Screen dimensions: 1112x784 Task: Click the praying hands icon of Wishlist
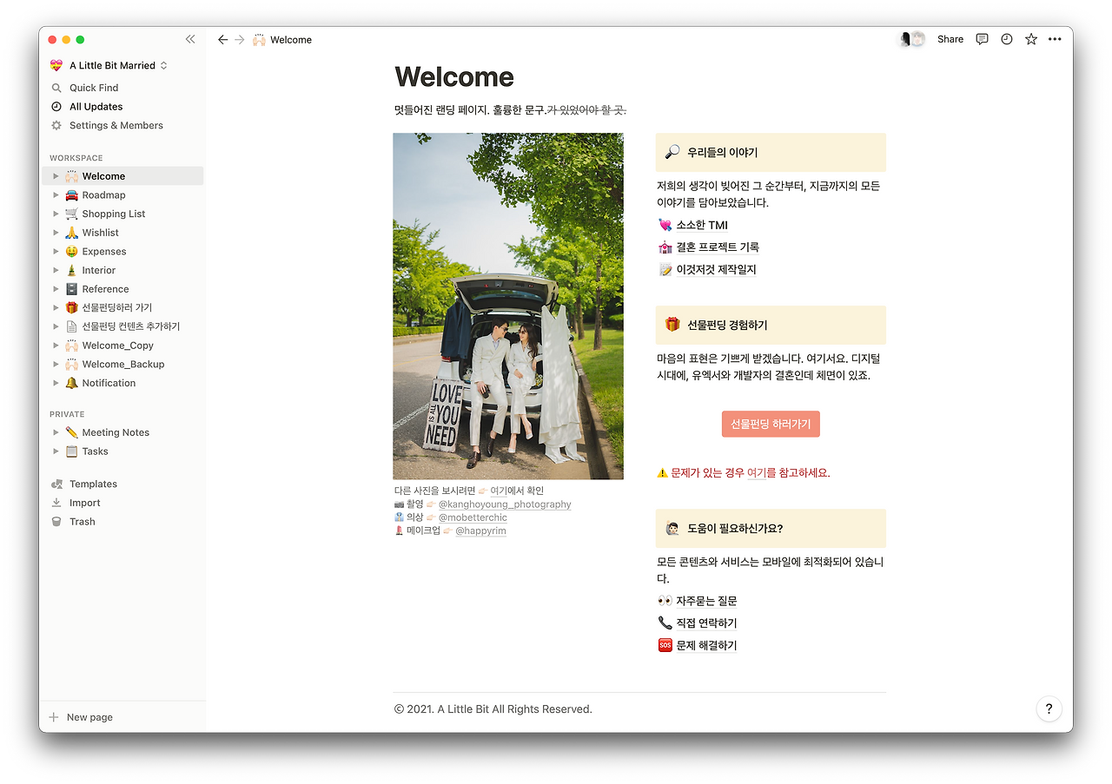click(x=72, y=233)
